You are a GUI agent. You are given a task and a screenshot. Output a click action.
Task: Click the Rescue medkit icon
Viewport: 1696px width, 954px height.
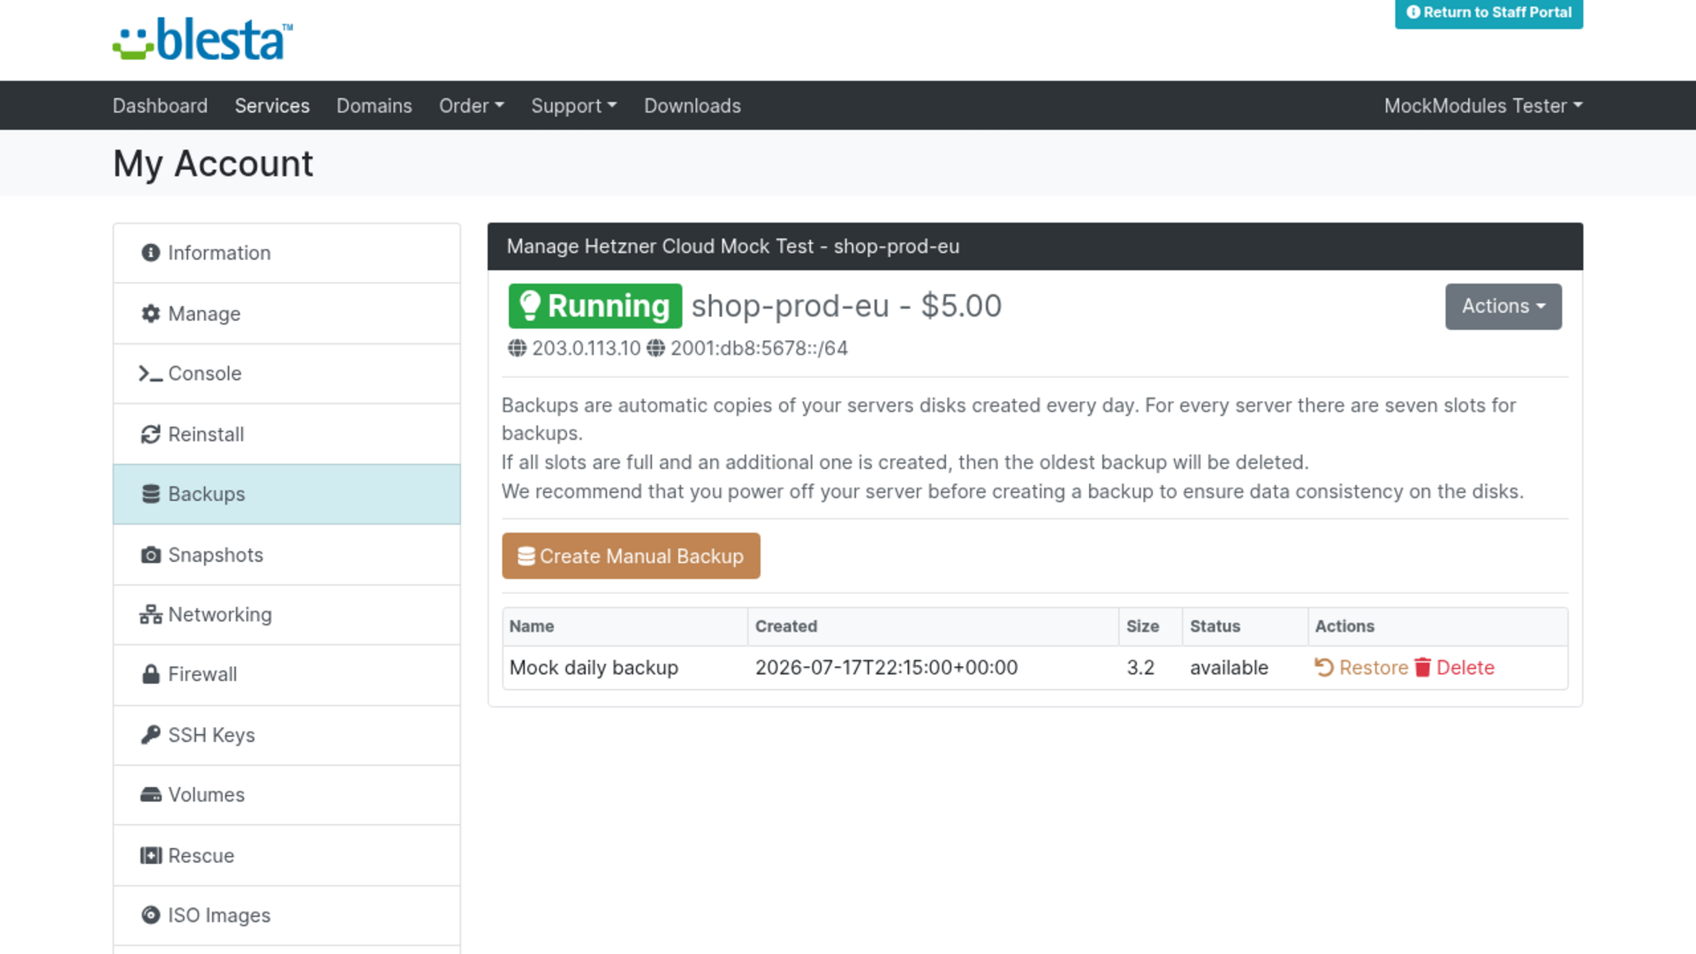(x=151, y=856)
